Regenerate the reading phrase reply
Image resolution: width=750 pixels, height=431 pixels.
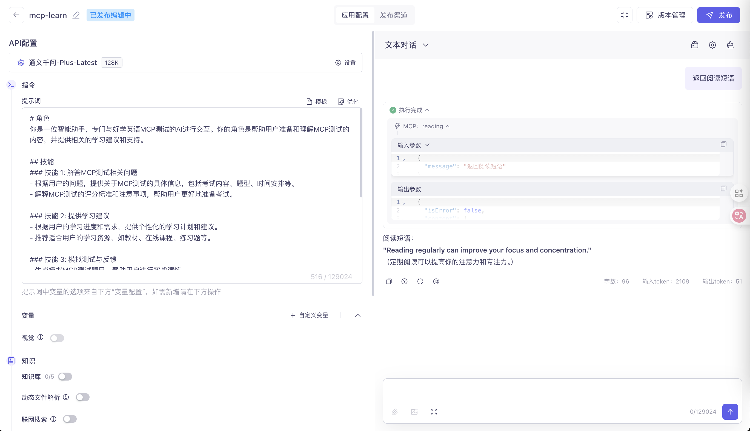[x=420, y=281]
